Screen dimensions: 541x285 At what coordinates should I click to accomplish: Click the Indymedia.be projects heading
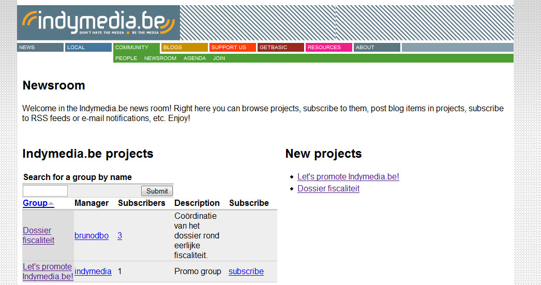(88, 154)
